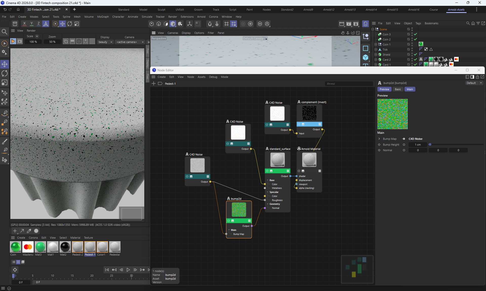Toggle the green checkmark for Coin 3

click(415, 34)
